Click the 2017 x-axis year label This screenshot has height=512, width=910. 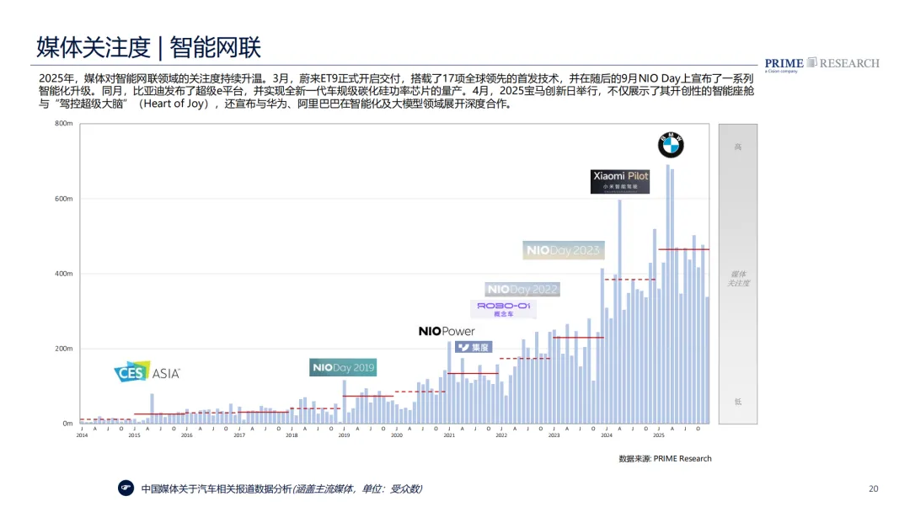click(x=239, y=435)
